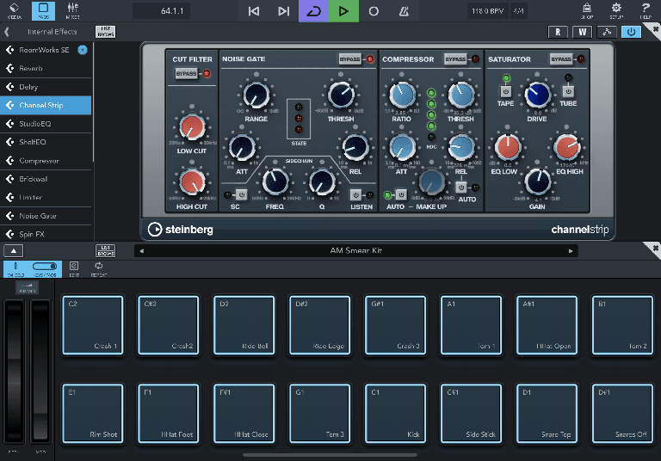Click the Record button in the transport

tap(374, 11)
